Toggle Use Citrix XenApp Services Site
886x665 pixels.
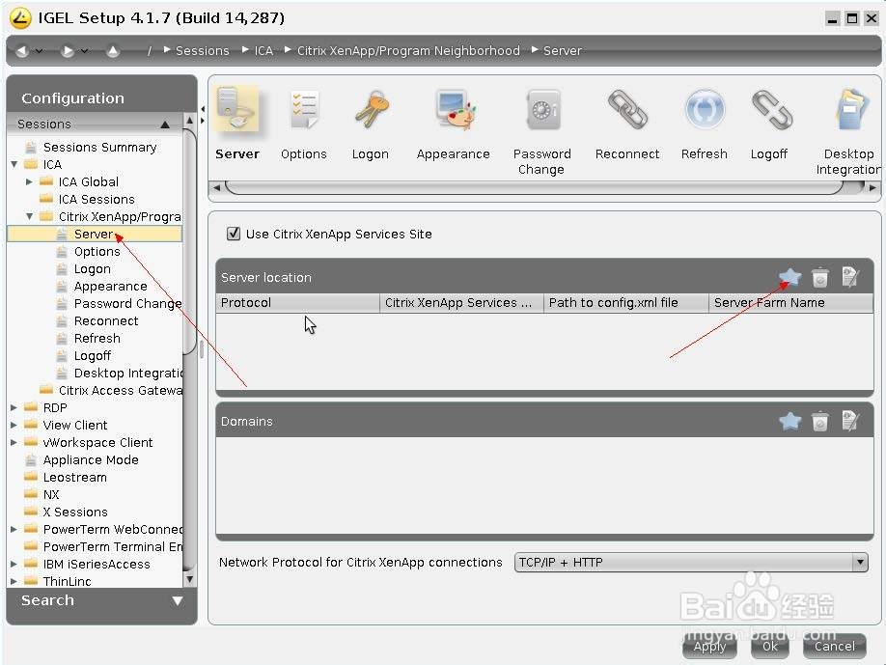233,234
